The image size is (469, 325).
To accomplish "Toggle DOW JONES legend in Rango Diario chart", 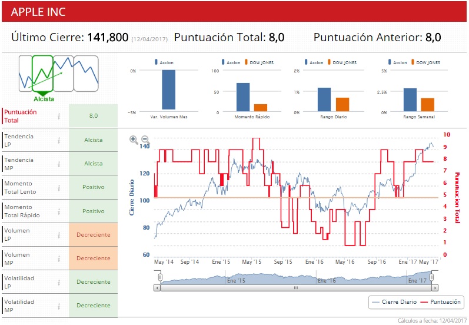I will [342, 62].
